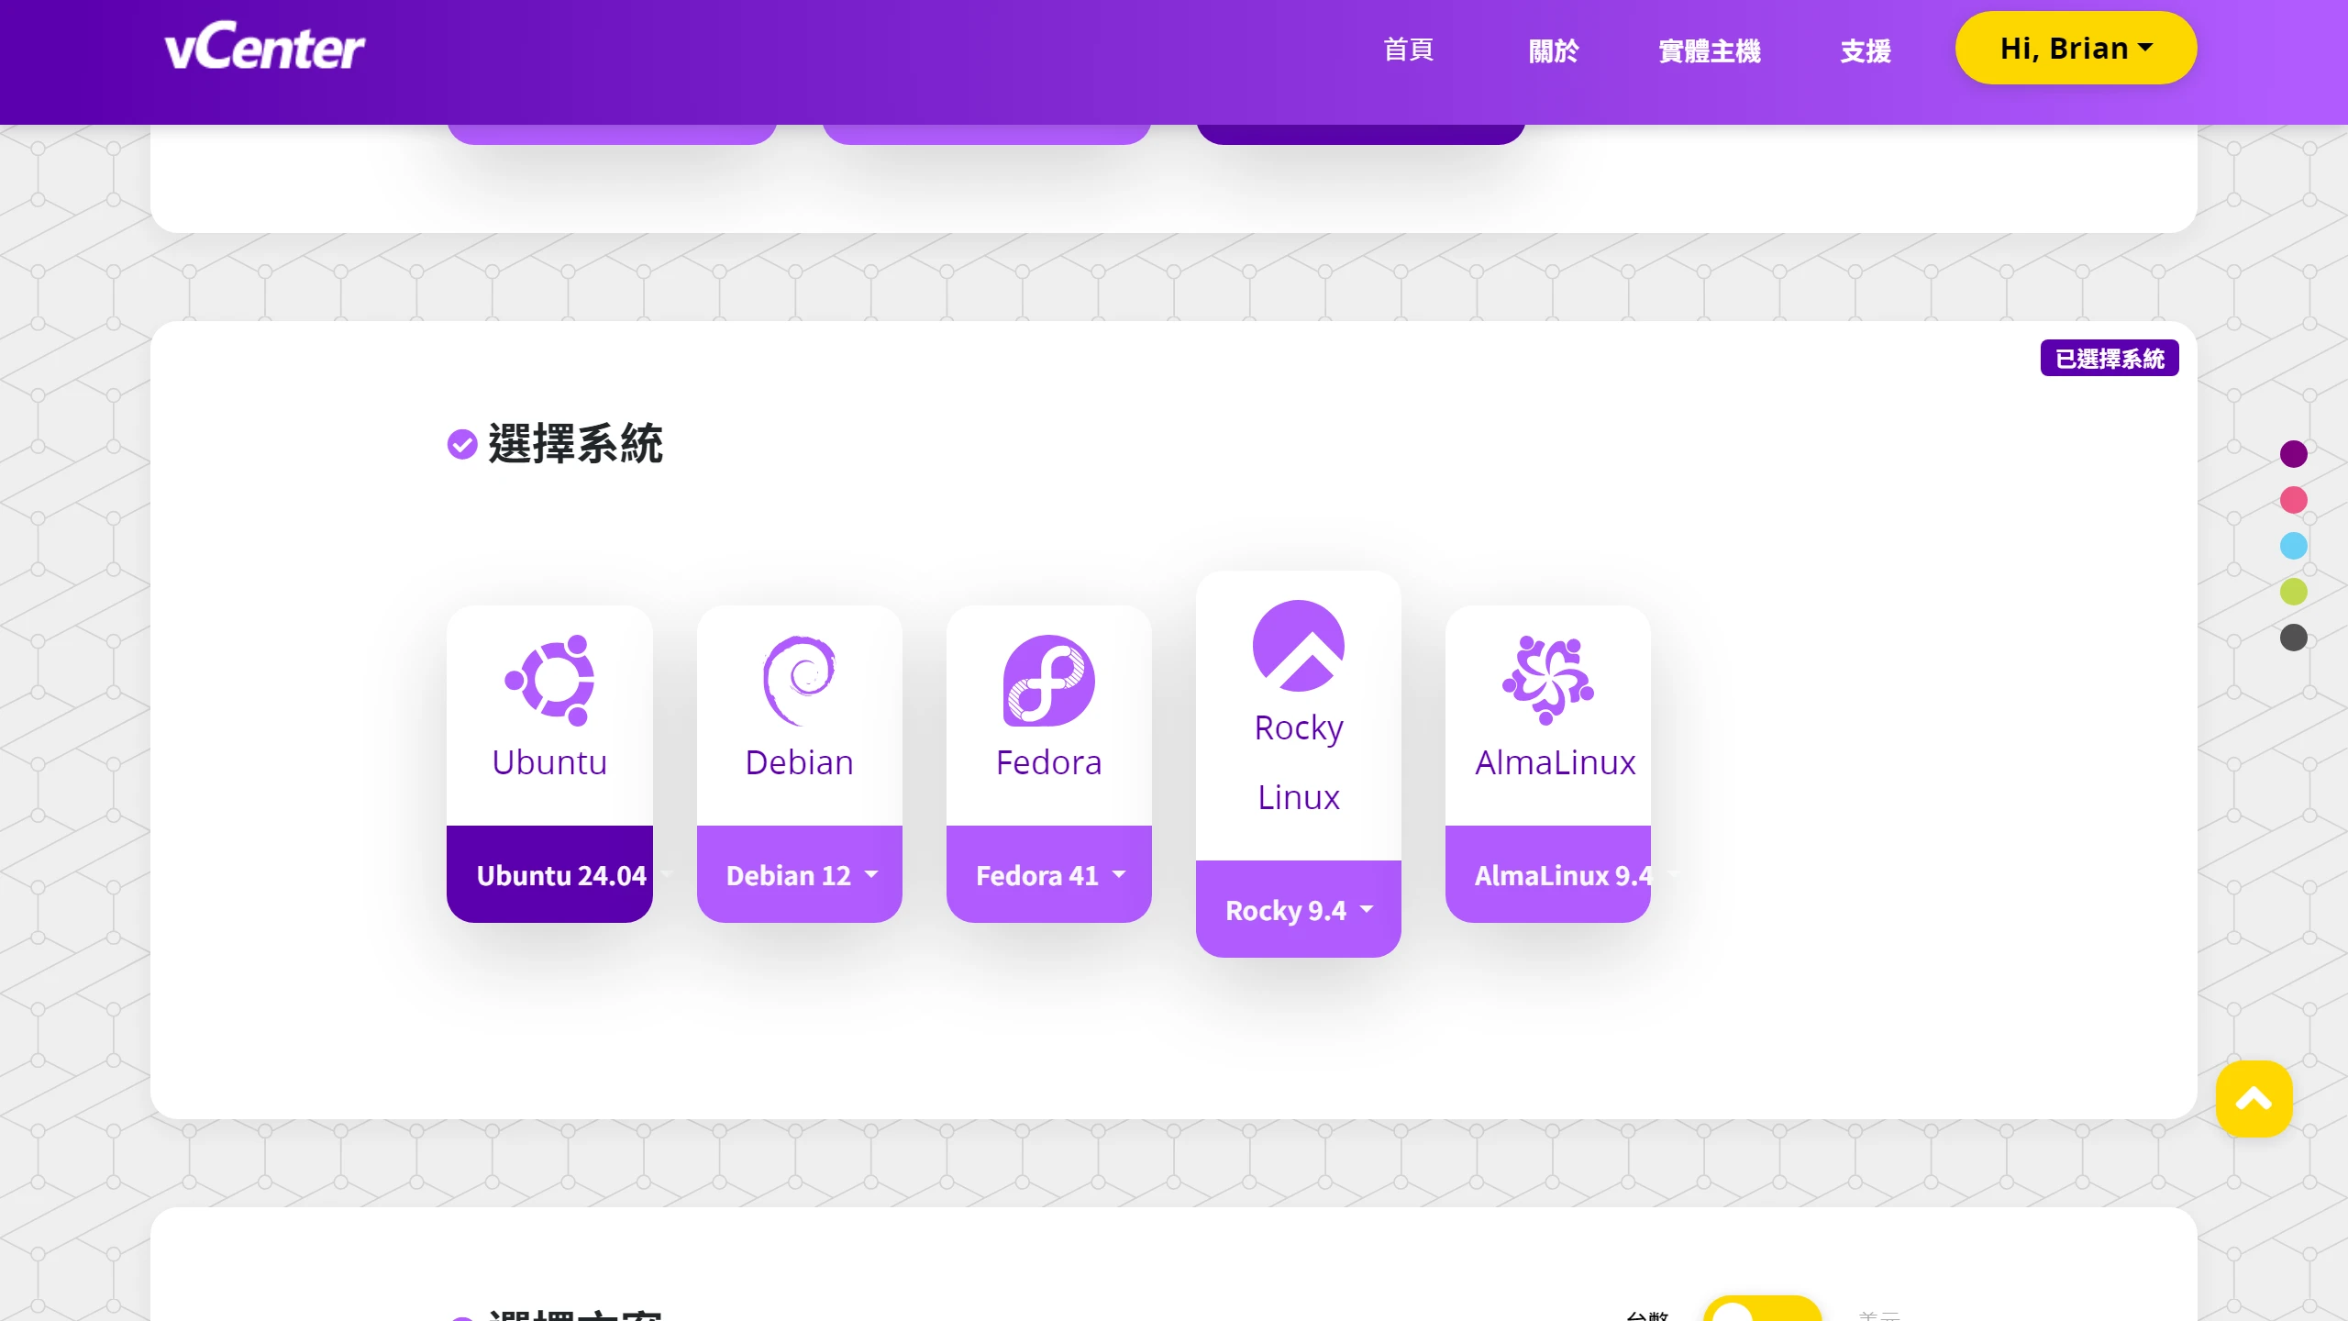
Task: Click the checkmark icon beside 選擇系統
Action: coord(461,444)
